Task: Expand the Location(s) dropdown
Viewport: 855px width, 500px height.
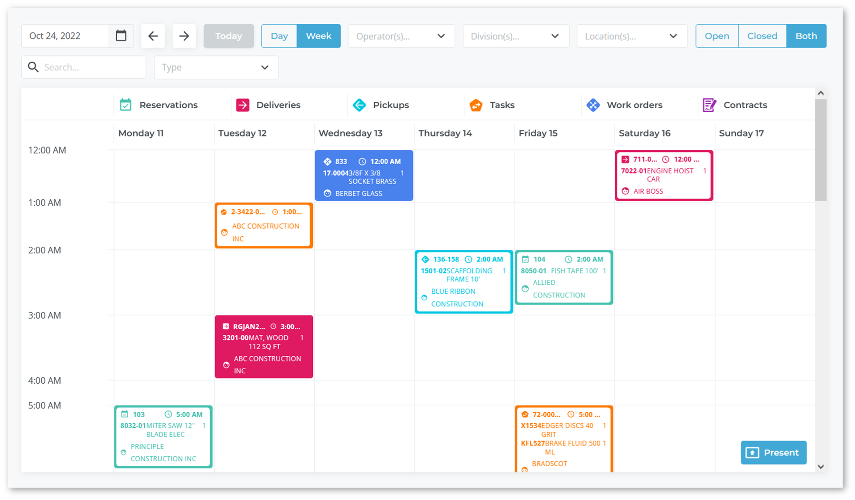Action: [631, 36]
